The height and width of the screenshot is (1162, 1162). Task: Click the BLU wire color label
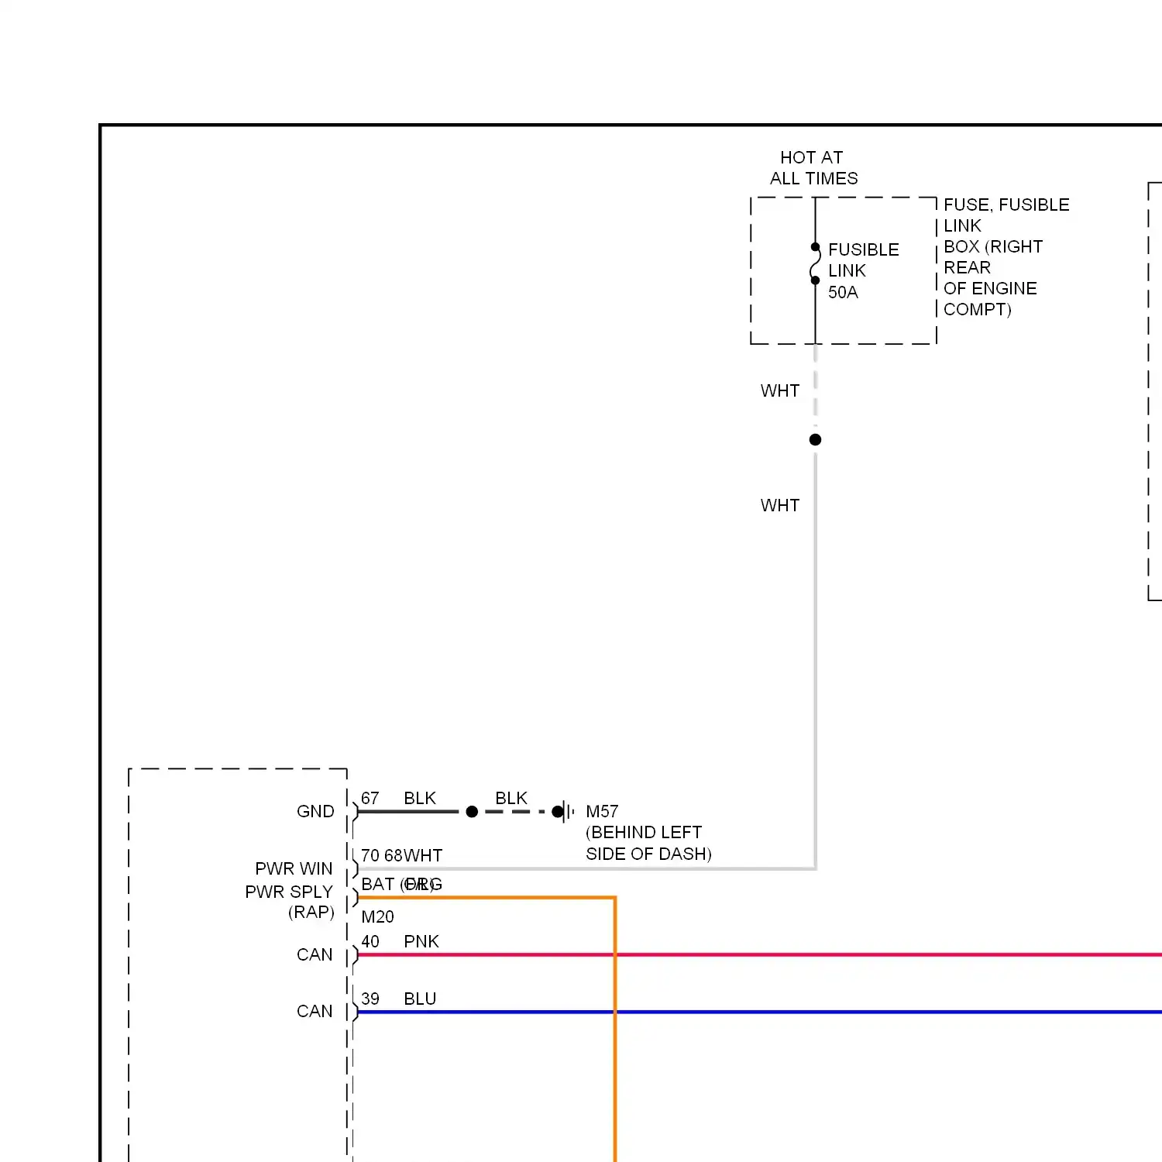[420, 999]
